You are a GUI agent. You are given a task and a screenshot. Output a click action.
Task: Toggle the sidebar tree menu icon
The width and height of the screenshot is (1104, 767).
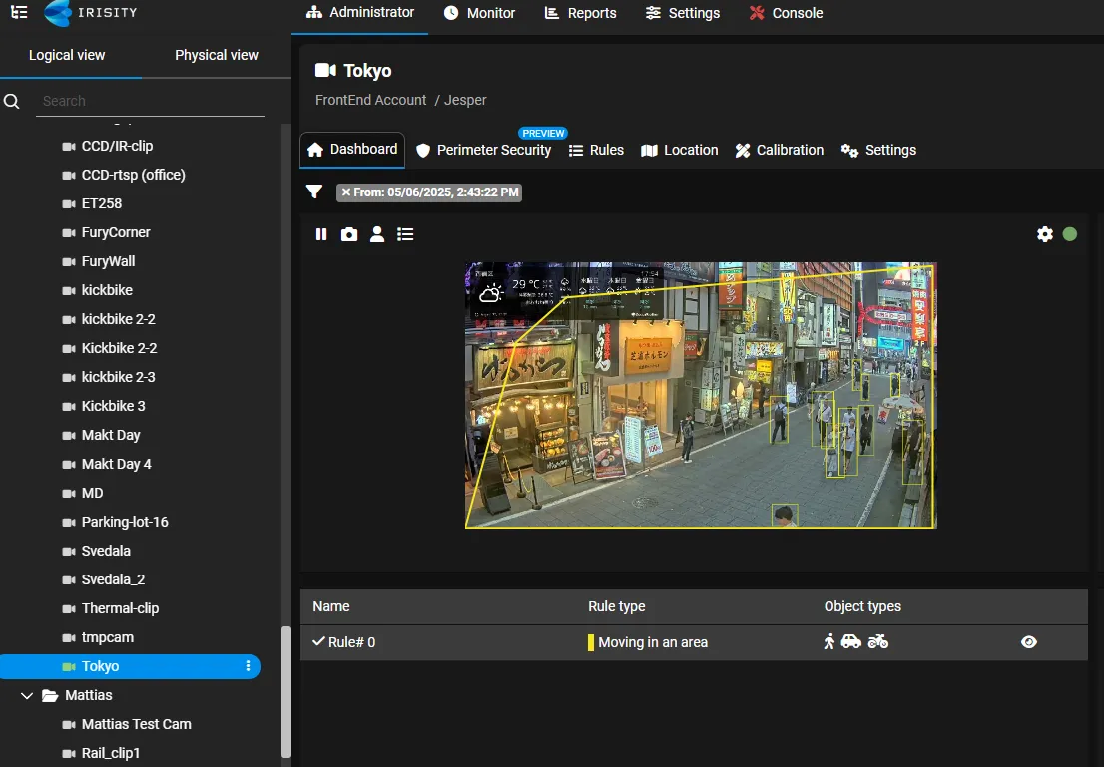pyautogui.click(x=19, y=12)
